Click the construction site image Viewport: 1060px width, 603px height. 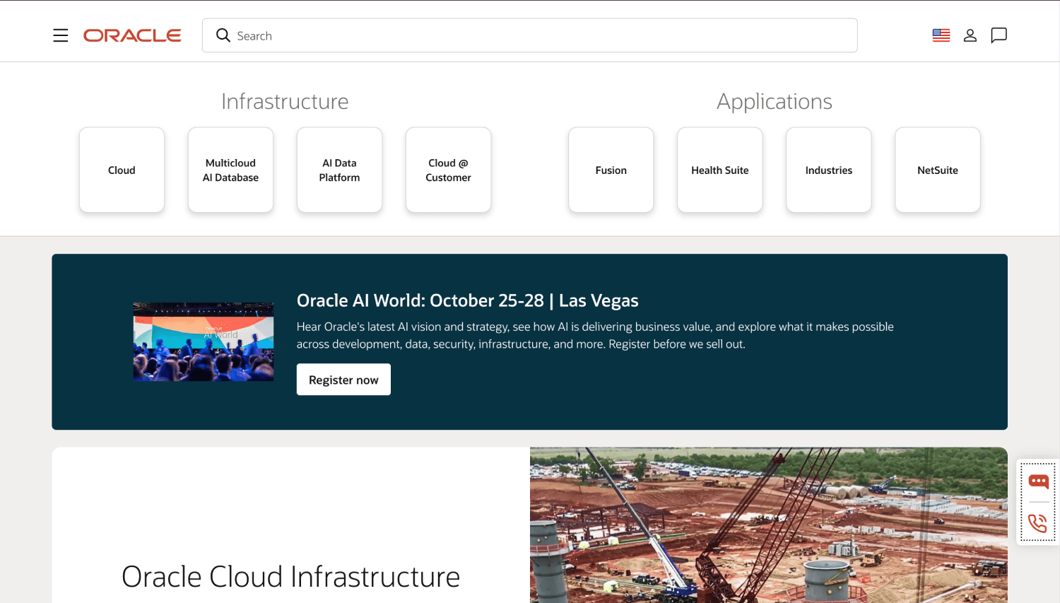click(x=769, y=525)
